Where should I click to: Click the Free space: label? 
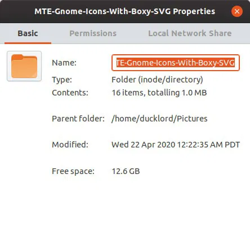click(x=73, y=171)
